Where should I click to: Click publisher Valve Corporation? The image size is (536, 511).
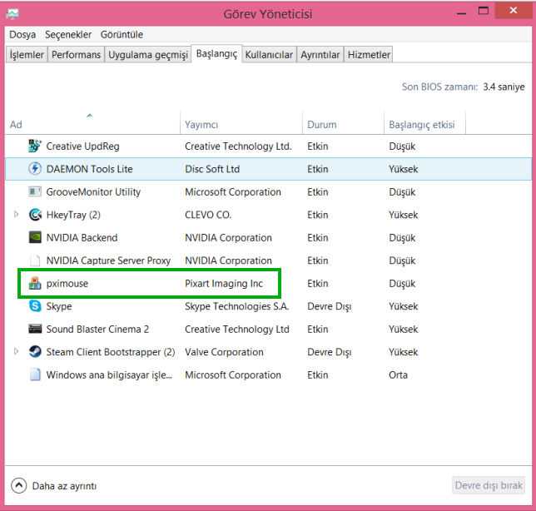(224, 352)
